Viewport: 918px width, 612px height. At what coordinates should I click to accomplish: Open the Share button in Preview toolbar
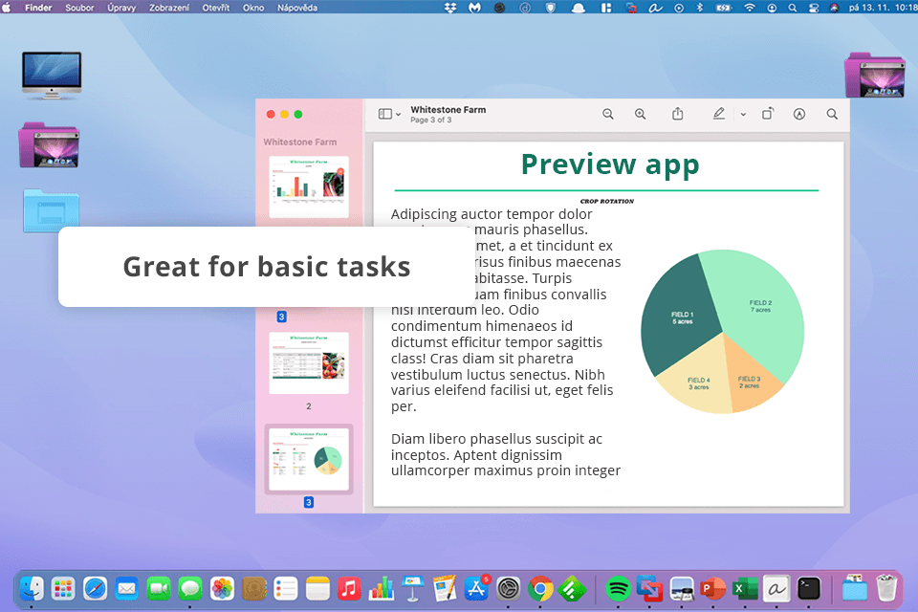677,114
